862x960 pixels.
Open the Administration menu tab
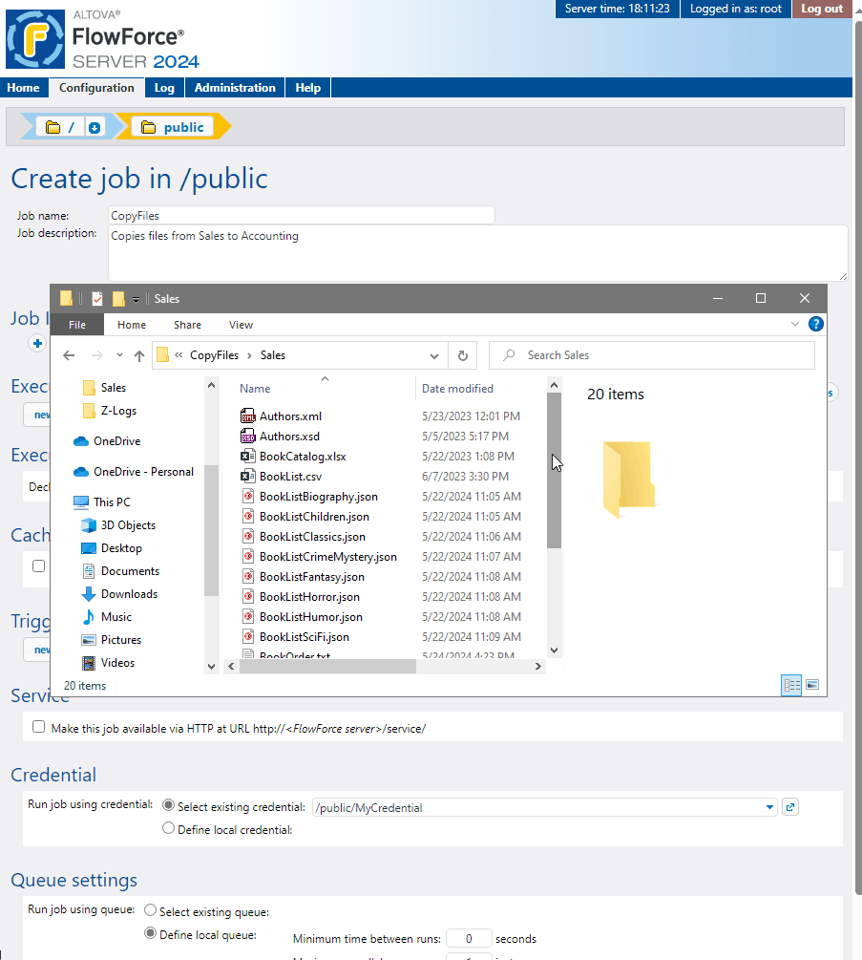coord(235,88)
